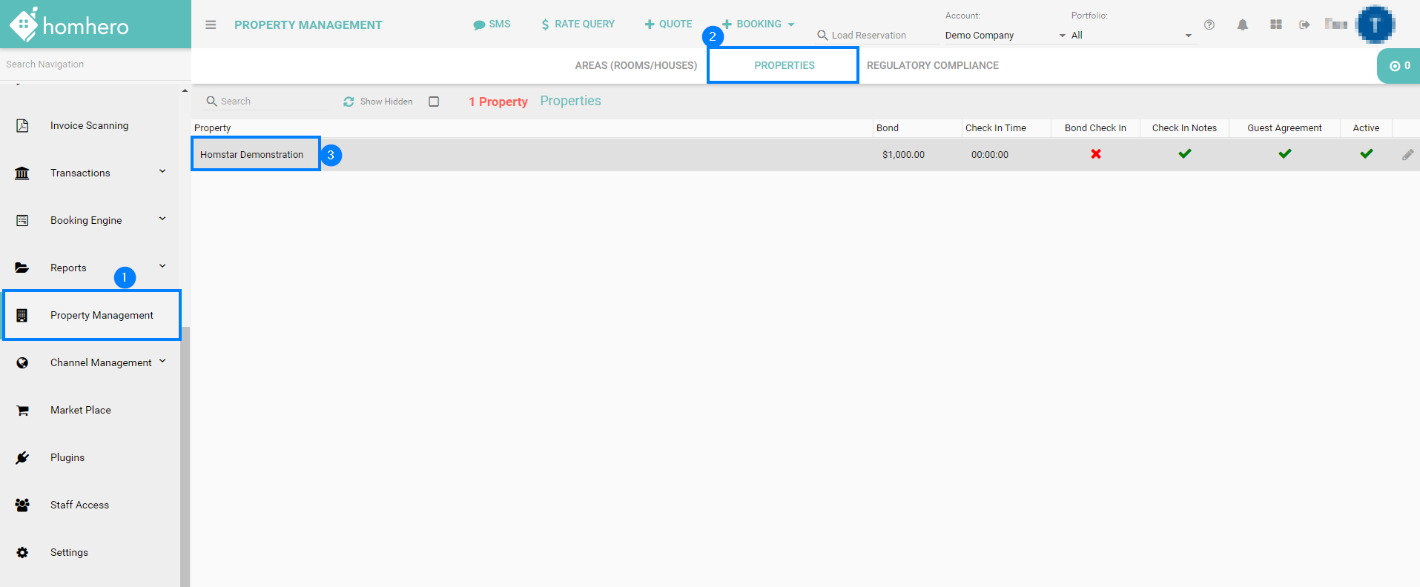Click the Rate Query button
The image size is (1420, 587).
[x=578, y=24]
